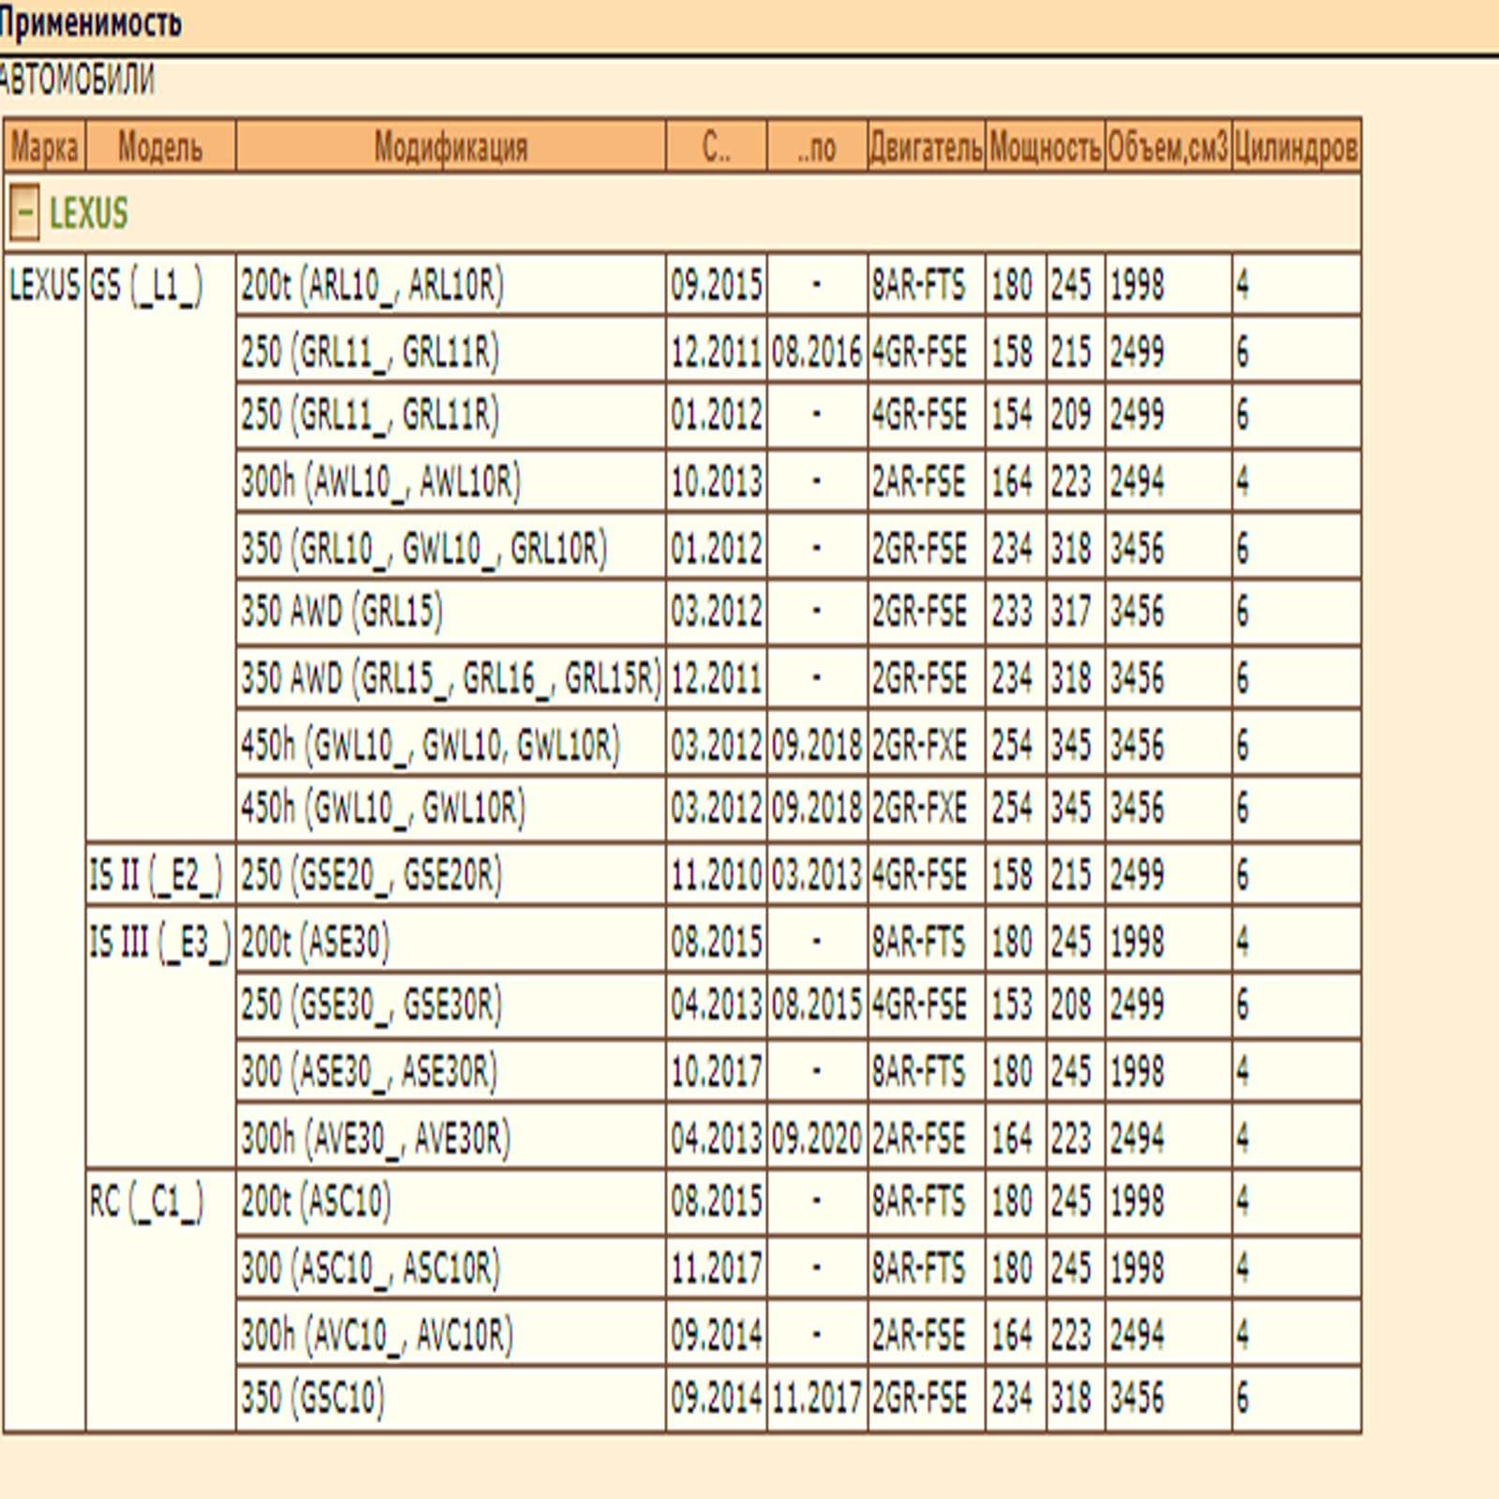Click the Применимость section title
The width and height of the screenshot is (1499, 1499).
click(x=90, y=22)
